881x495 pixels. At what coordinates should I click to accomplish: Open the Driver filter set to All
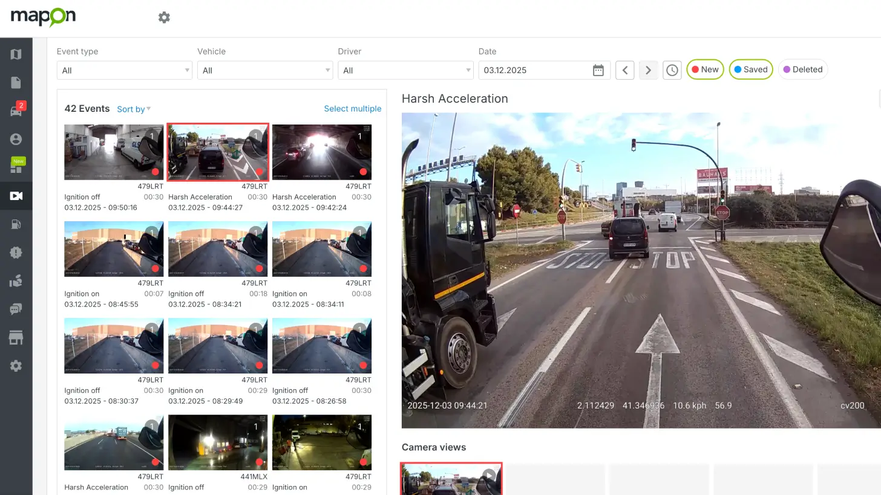[405, 70]
